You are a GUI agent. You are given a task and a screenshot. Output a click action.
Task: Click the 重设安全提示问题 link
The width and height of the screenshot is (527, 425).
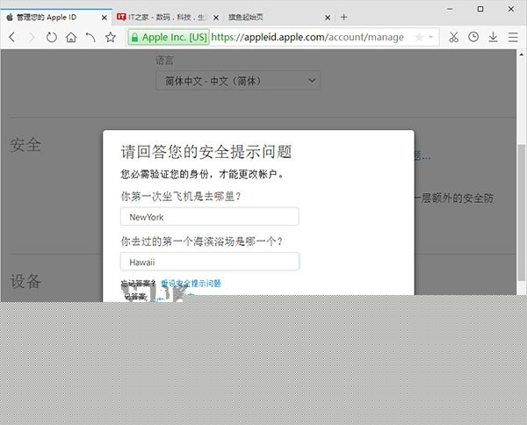pyautogui.click(x=191, y=284)
